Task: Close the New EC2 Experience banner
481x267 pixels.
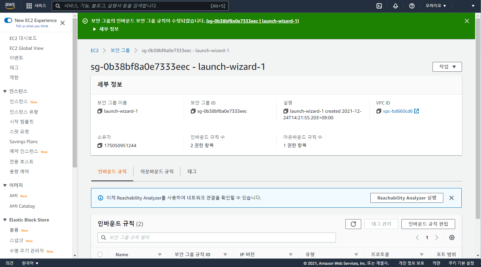Action: point(63,23)
